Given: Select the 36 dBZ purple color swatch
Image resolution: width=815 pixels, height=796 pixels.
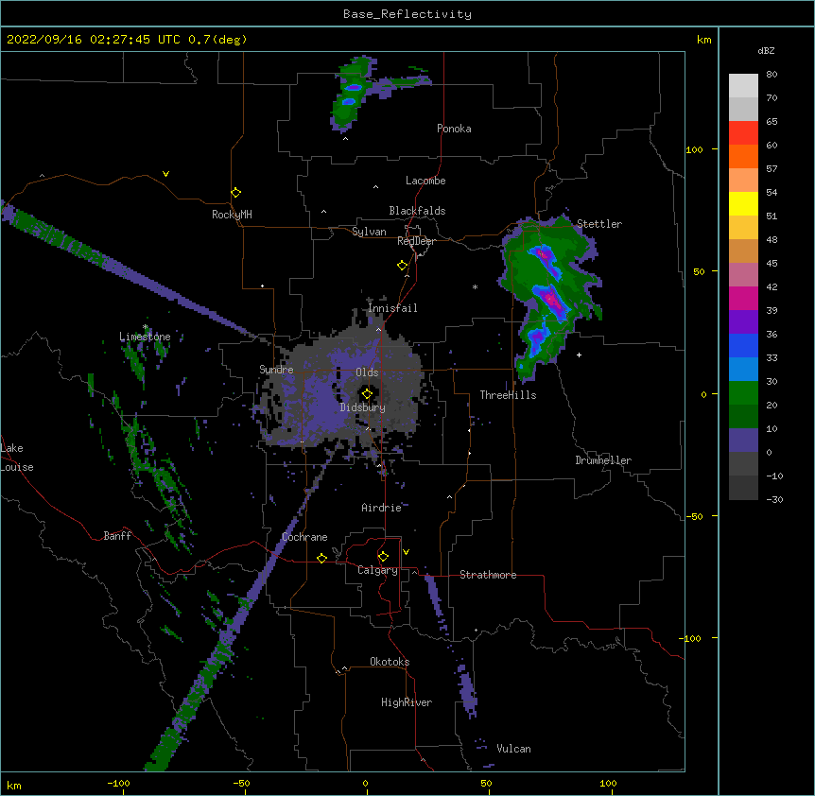Looking at the screenshot, I should pos(743,322).
